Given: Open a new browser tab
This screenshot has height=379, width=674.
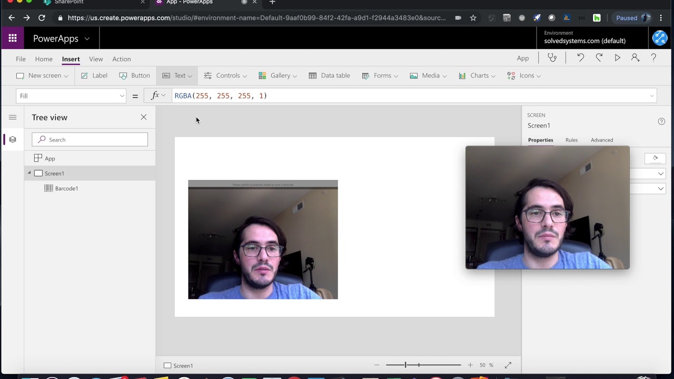Looking at the screenshot, I should click(272, 2).
